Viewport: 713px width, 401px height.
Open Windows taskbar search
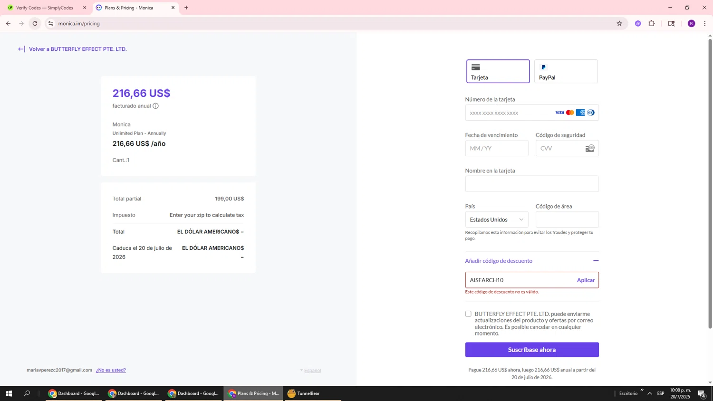click(27, 393)
